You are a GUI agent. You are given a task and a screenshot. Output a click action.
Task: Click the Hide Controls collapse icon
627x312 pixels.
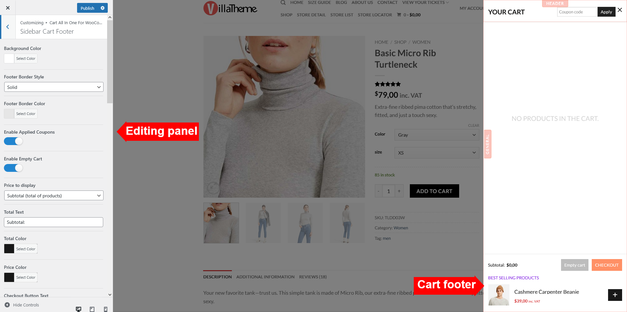click(7, 305)
